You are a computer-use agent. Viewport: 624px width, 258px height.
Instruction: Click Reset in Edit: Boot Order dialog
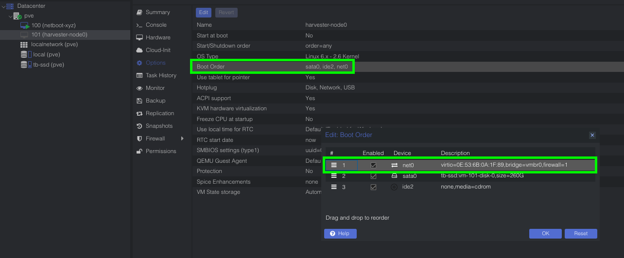coord(581,234)
